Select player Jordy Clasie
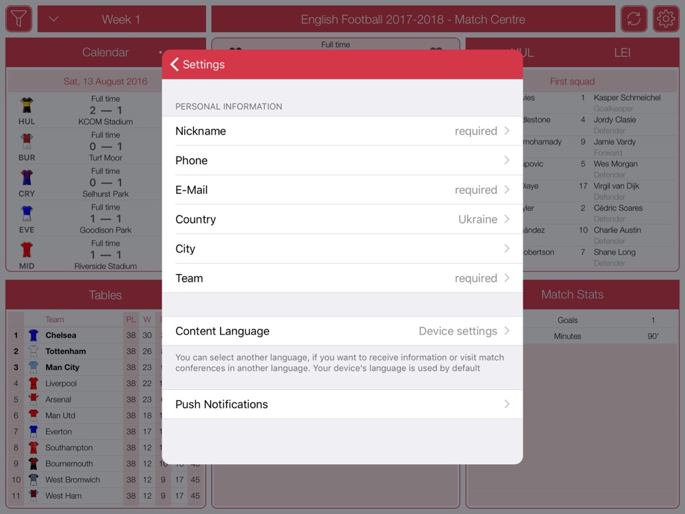 pyautogui.click(x=614, y=120)
